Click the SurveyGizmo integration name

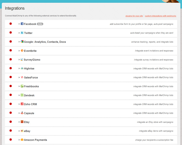point(32,60)
